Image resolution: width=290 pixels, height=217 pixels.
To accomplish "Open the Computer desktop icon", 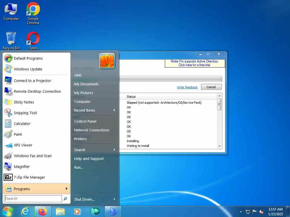I will pos(11,12).
